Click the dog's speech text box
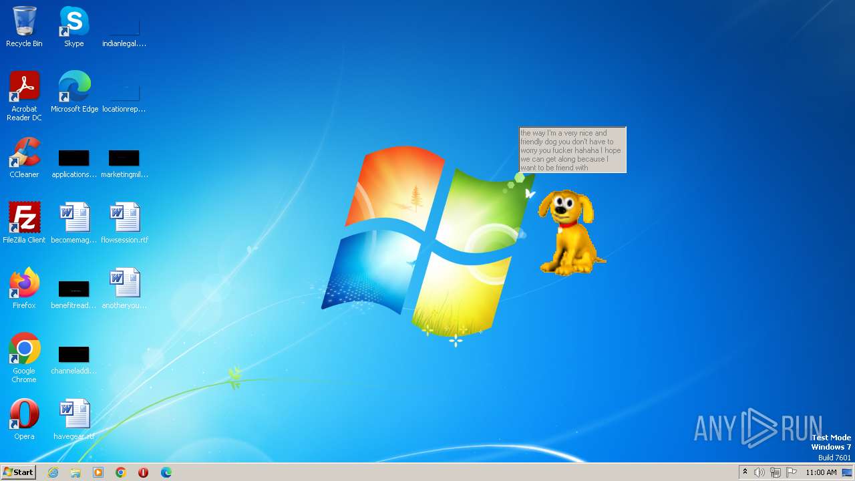This screenshot has width=855, height=481. (x=572, y=150)
